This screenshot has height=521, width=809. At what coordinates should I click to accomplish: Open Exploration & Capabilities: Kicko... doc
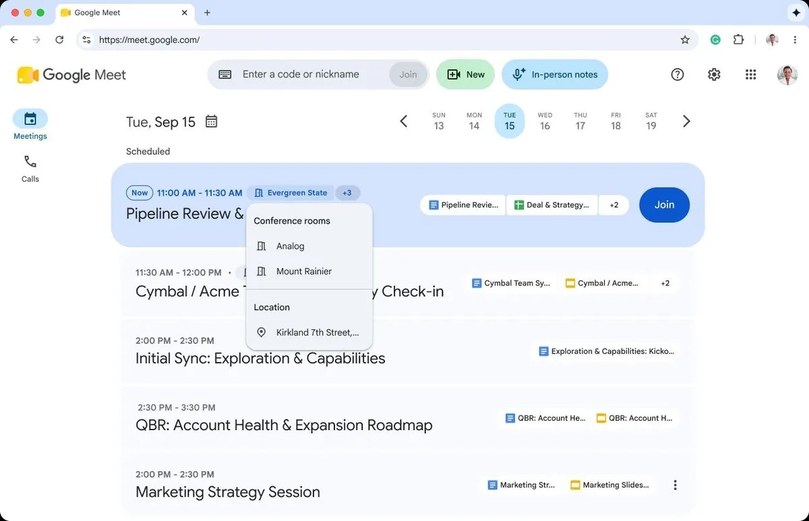pyautogui.click(x=606, y=351)
